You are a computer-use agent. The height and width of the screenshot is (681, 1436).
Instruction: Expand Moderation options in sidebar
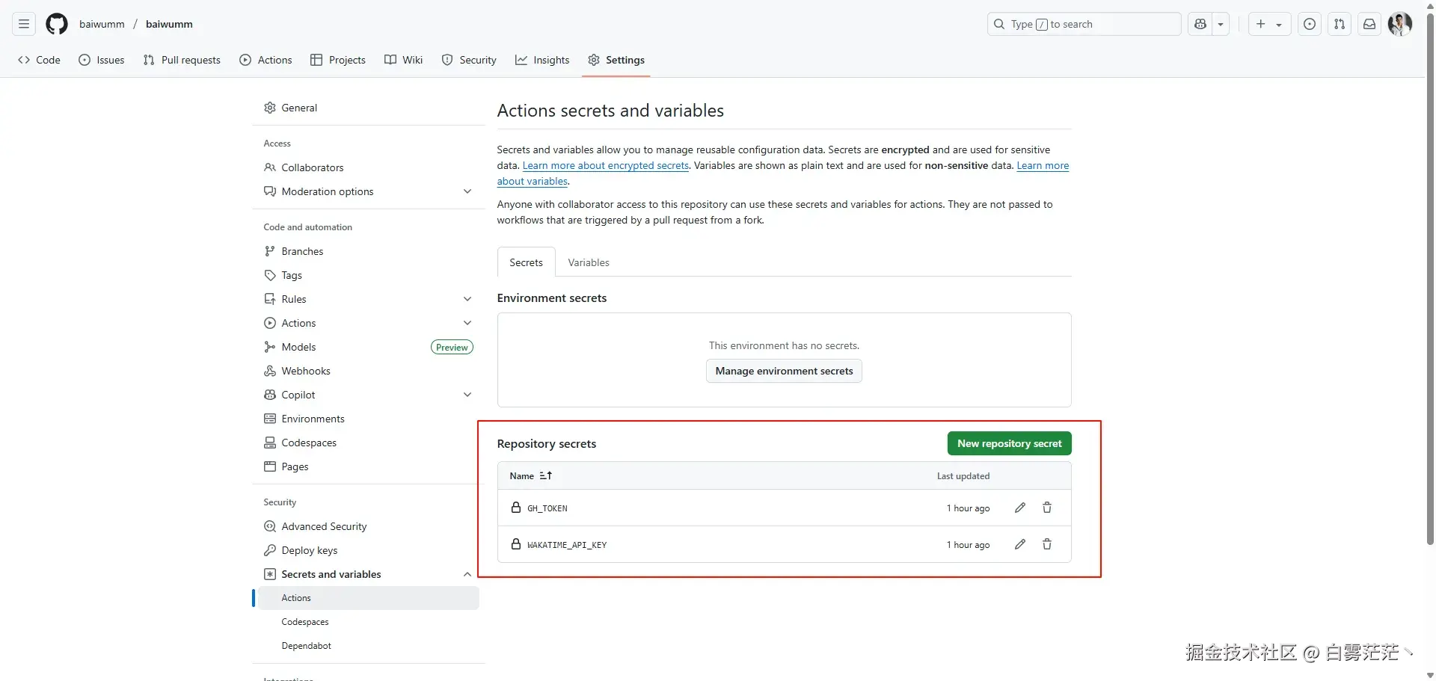pos(467,191)
